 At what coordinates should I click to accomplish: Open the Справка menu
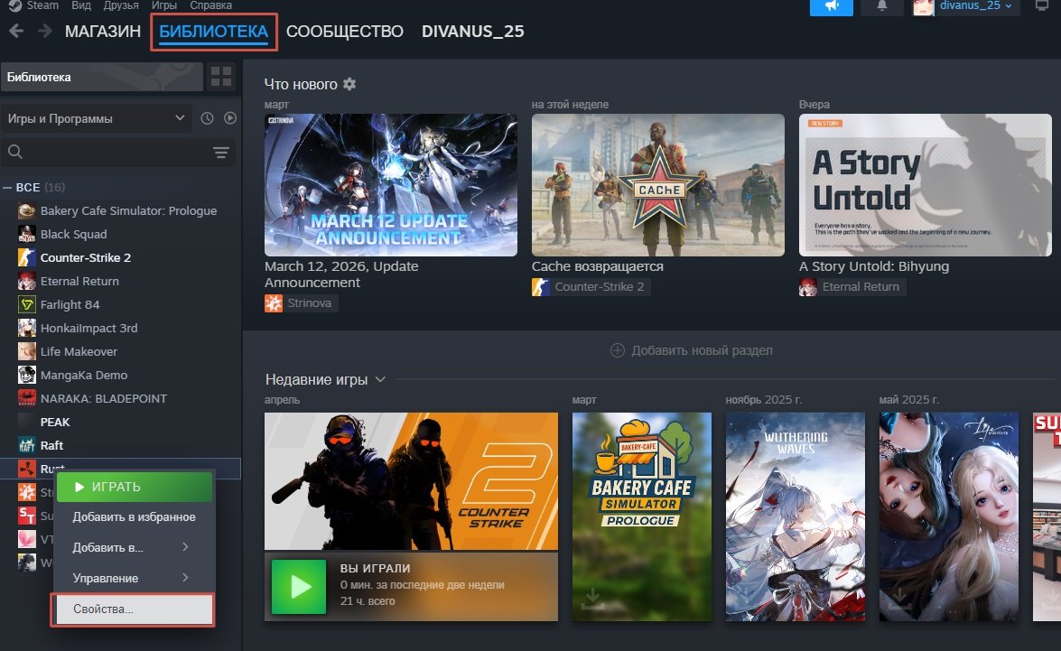click(x=210, y=5)
